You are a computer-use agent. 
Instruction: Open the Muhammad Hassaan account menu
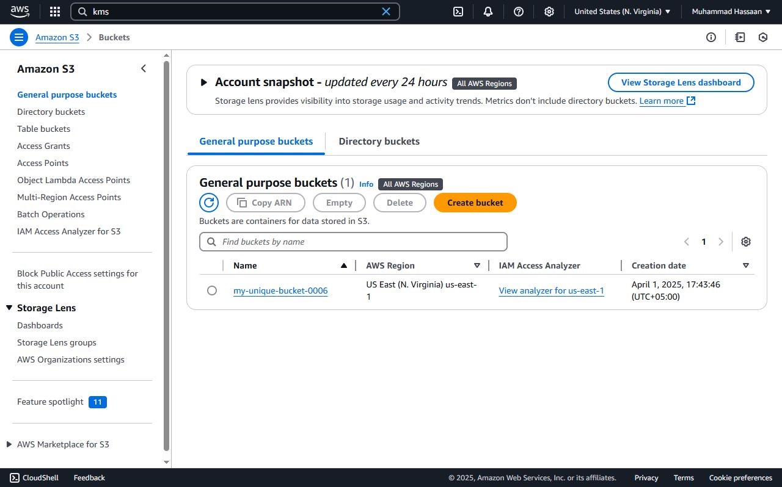[x=731, y=12]
